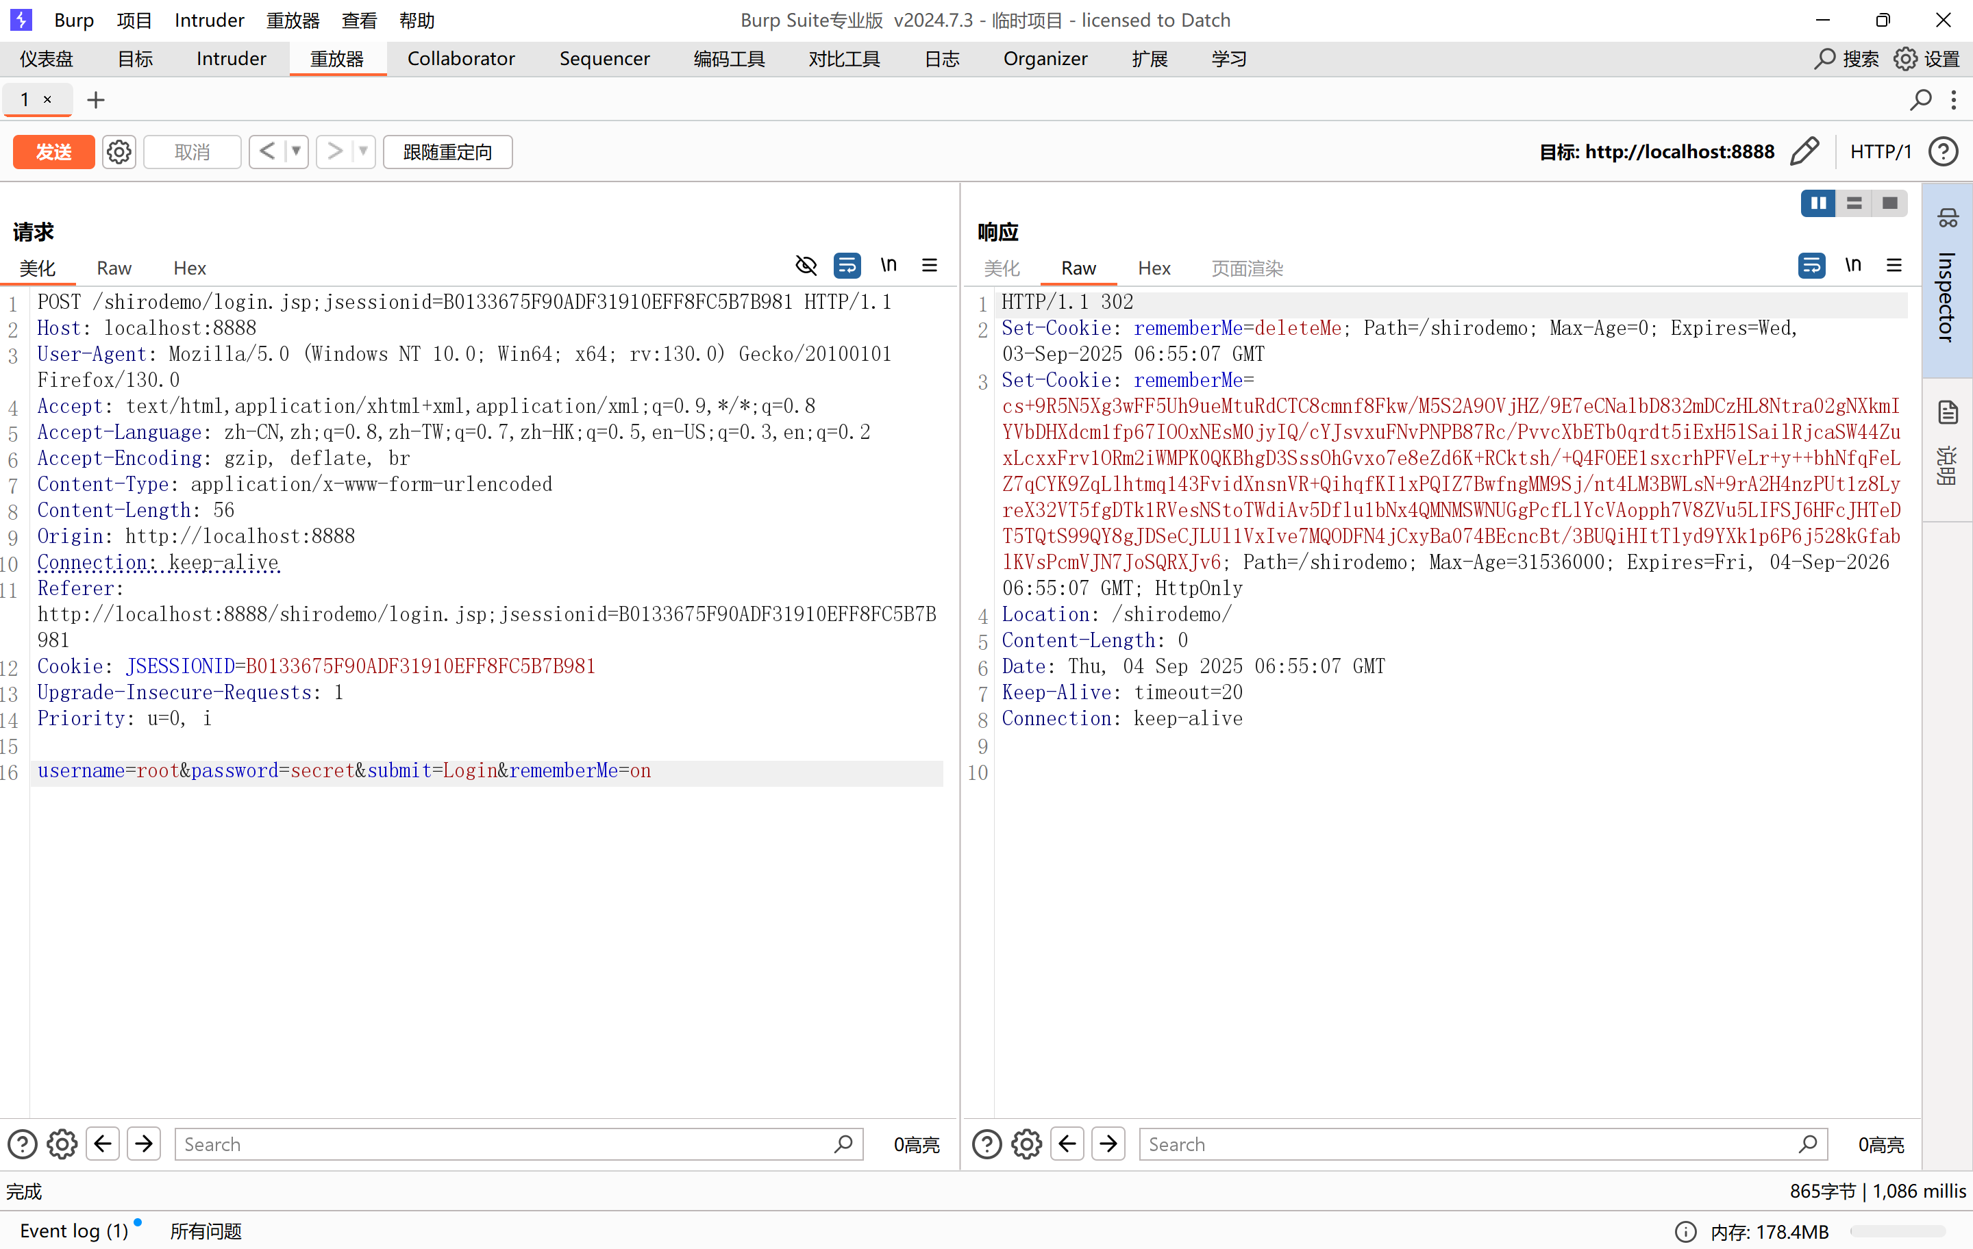Toggle hidden-eye icon in request pane
The height and width of the screenshot is (1249, 1973).
click(806, 266)
